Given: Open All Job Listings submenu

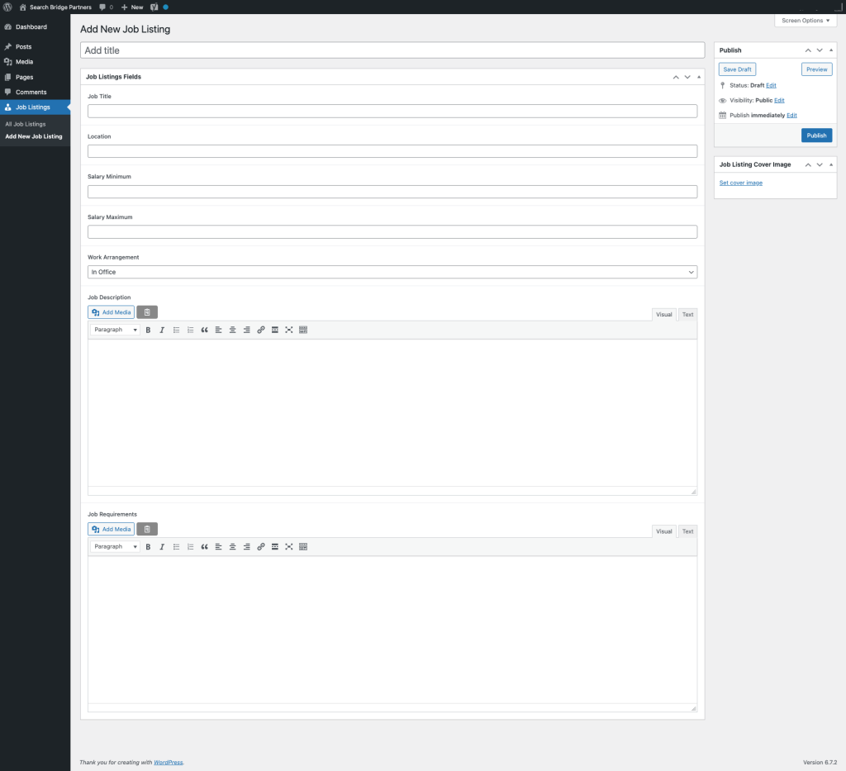Looking at the screenshot, I should point(26,124).
